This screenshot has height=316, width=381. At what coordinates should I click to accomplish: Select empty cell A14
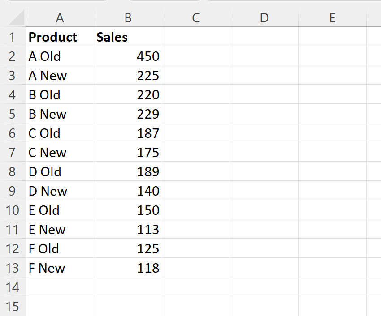tap(60, 286)
